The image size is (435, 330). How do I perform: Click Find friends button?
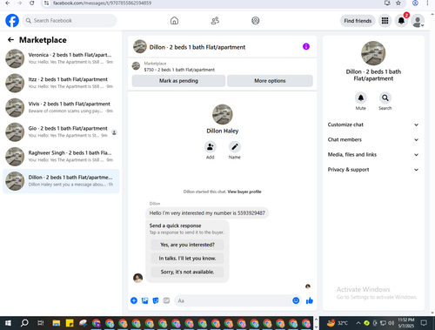click(x=358, y=21)
